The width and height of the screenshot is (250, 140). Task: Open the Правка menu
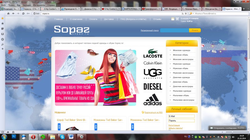(11, 5)
